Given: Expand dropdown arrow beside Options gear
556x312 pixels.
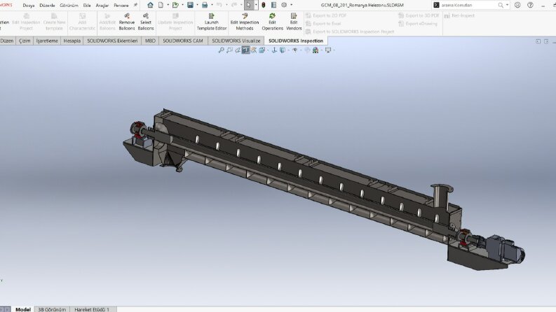Looking at the screenshot, I should (x=292, y=5).
